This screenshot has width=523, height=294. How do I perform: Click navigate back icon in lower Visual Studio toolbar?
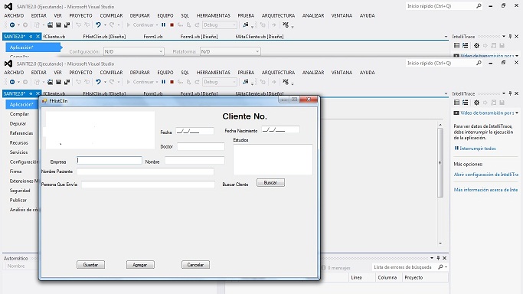(x=12, y=82)
